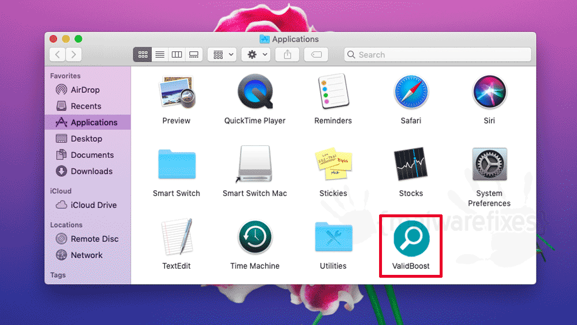Open iCloud Drive in the sidebar
577x325 pixels.
[88, 205]
